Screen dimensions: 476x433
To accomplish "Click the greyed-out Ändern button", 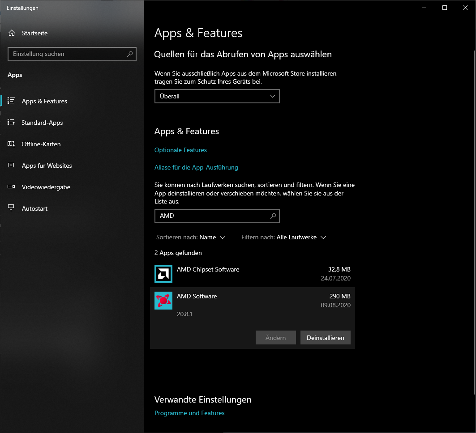I will pyautogui.click(x=276, y=338).
